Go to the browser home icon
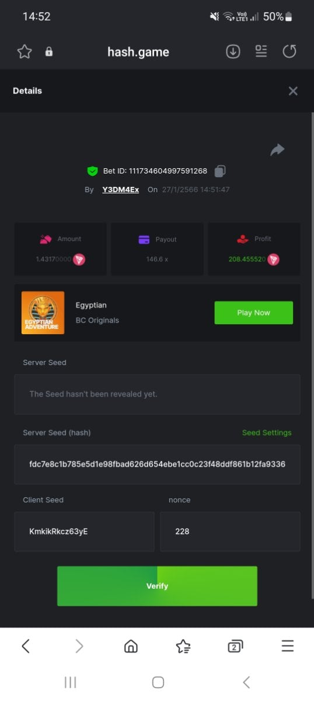 [x=131, y=646]
